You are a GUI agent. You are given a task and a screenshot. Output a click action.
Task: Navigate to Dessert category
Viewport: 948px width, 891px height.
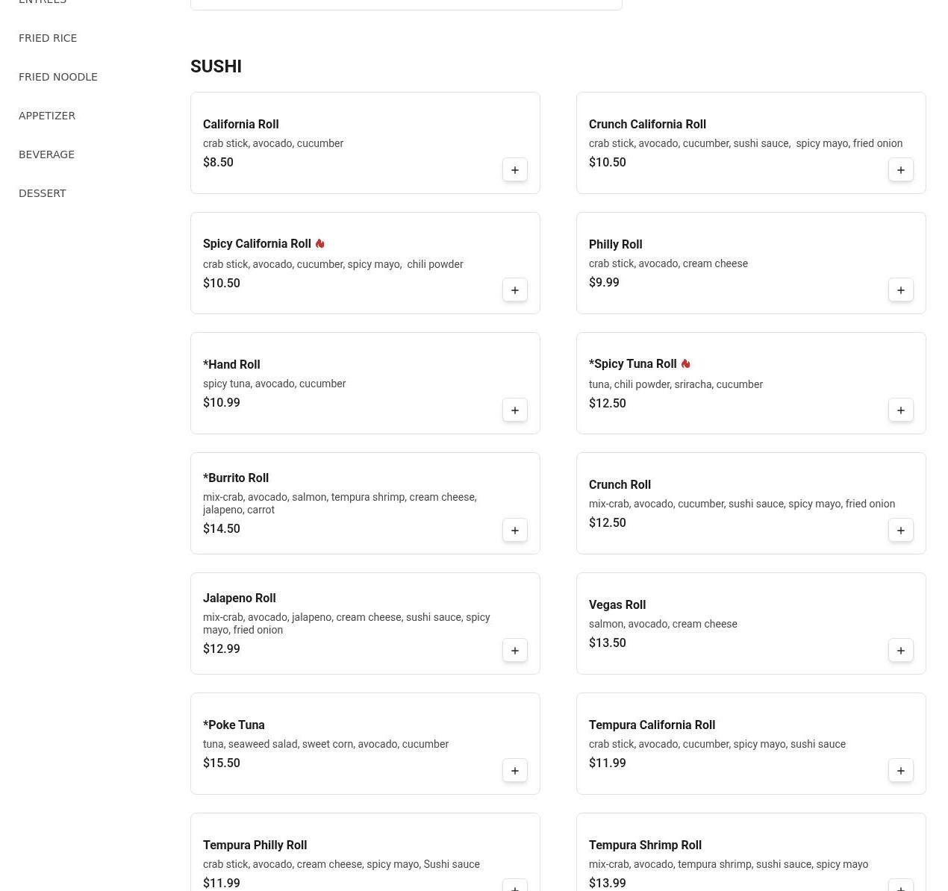click(43, 193)
